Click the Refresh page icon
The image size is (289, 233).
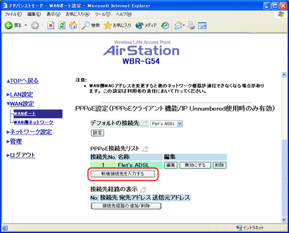tap(62, 25)
